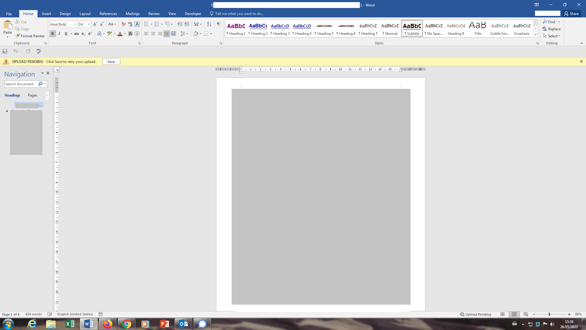
Task: Open the font name dropdown
Action: pyautogui.click(x=76, y=24)
